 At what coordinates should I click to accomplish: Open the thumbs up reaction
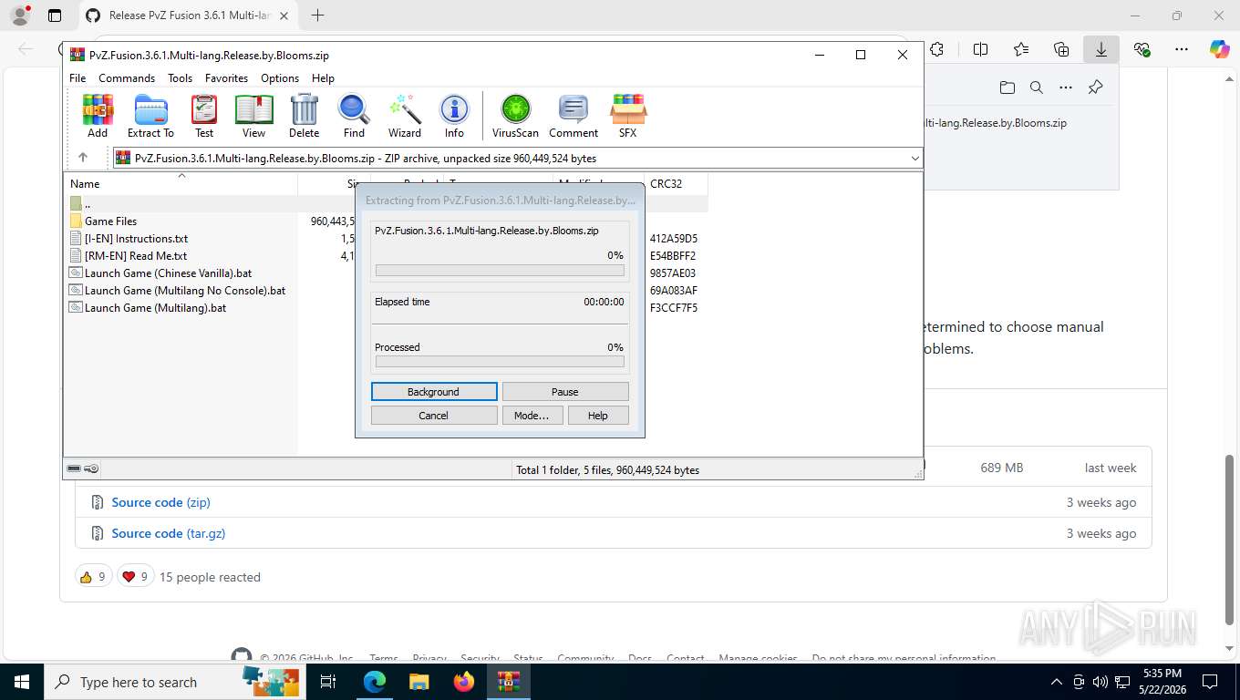tap(93, 576)
